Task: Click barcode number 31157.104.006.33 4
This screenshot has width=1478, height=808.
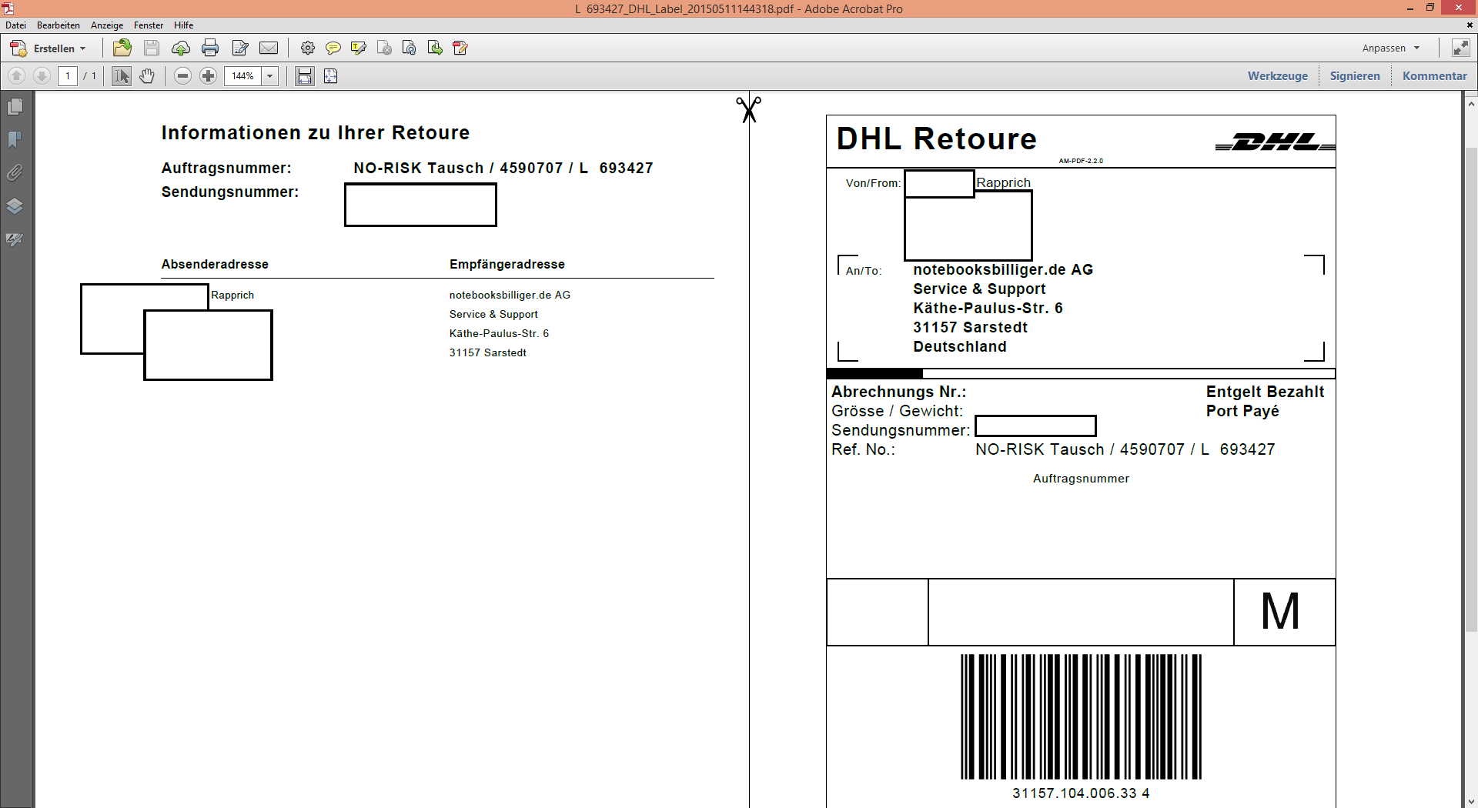Action: click(x=1081, y=793)
